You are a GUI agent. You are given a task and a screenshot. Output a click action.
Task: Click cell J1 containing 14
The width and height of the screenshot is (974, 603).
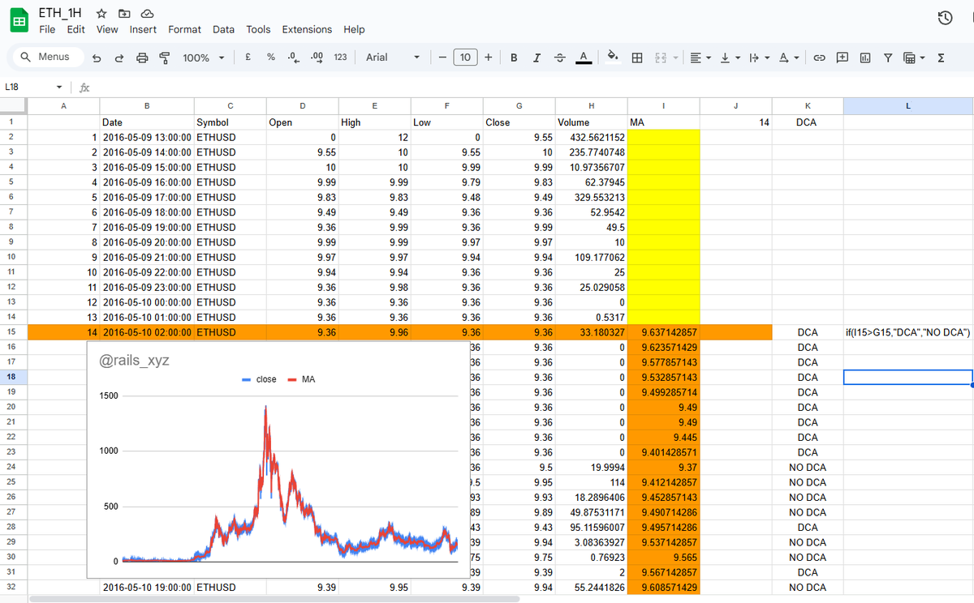(x=735, y=122)
